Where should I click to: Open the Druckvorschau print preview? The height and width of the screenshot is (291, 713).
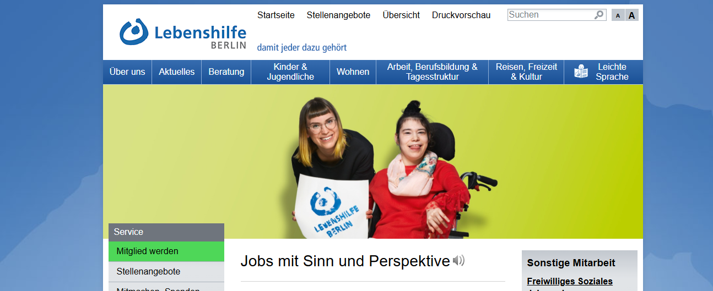tap(461, 15)
